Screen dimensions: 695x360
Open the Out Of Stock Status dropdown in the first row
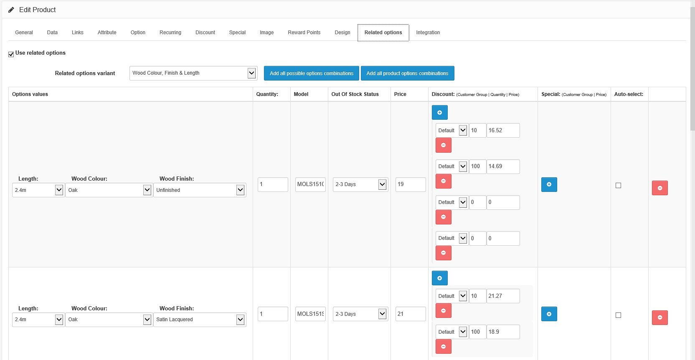pyautogui.click(x=360, y=184)
